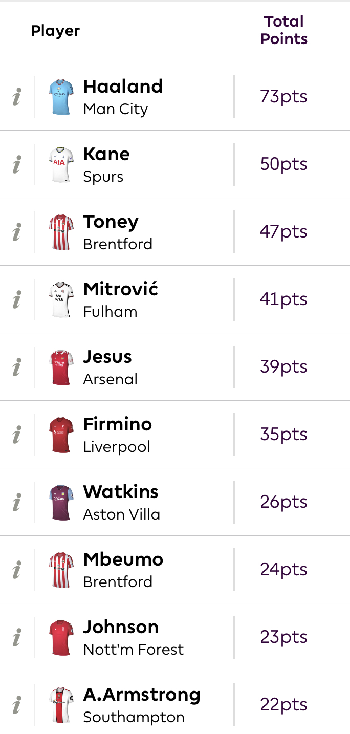
Task: Click the Liverpool shirt icon
Action: coord(61,434)
